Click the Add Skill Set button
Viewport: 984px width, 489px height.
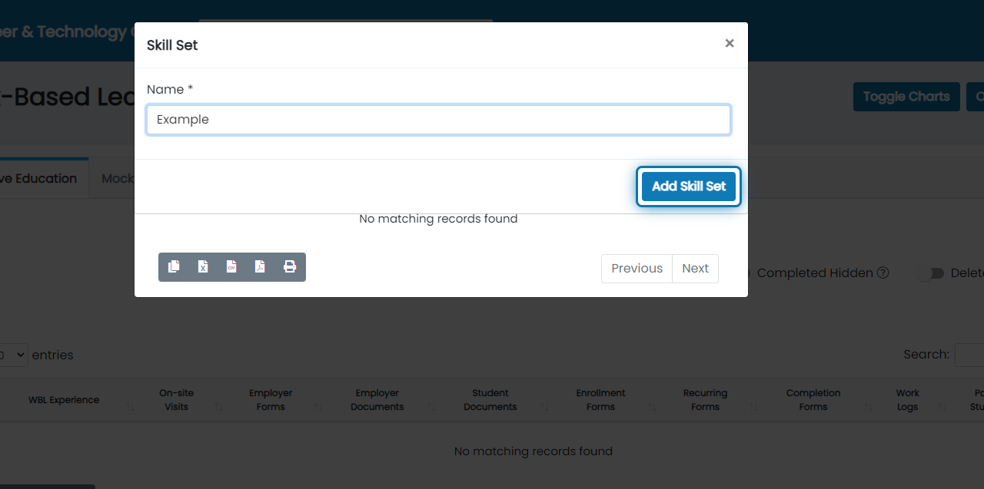tap(689, 187)
